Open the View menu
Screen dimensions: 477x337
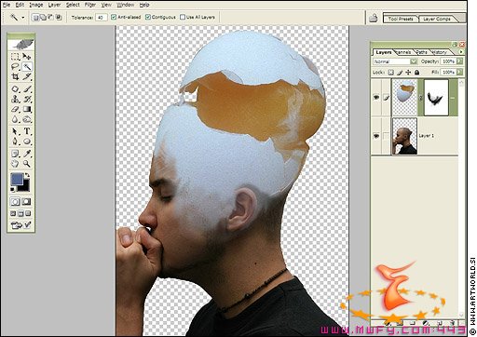pos(106,5)
